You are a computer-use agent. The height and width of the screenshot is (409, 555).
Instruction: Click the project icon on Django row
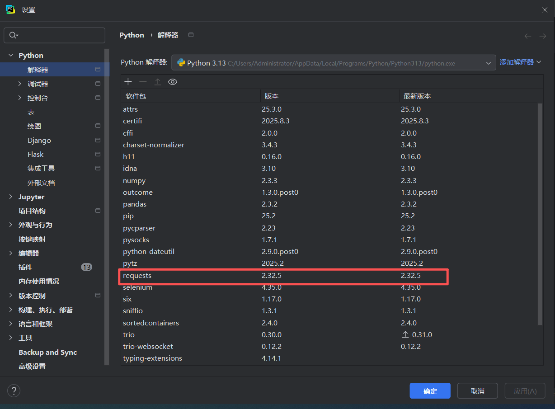[x=98, y=140]
